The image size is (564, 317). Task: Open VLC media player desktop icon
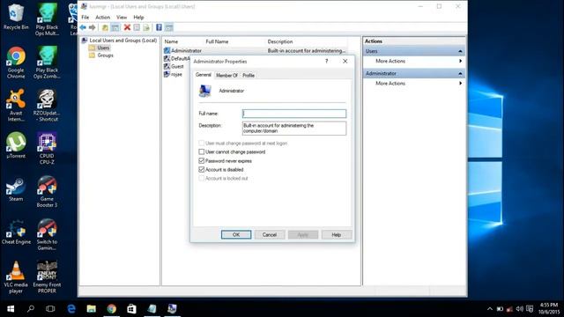(16, 276)
